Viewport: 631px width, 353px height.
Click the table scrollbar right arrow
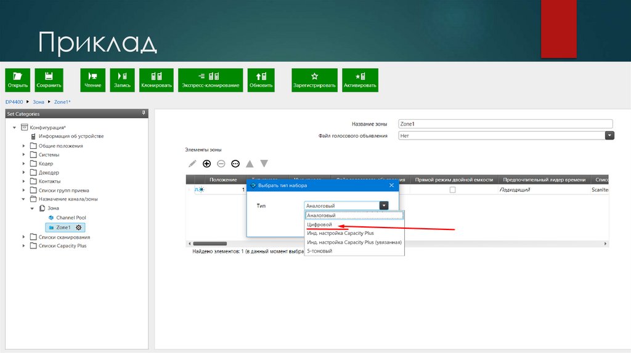(x=605, y=244)
